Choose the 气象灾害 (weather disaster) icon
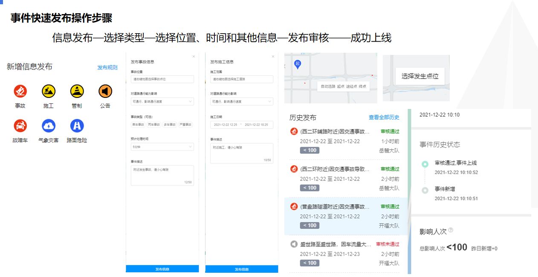The image size is (538, 277). pyautogui.click(x=48, y=126)
